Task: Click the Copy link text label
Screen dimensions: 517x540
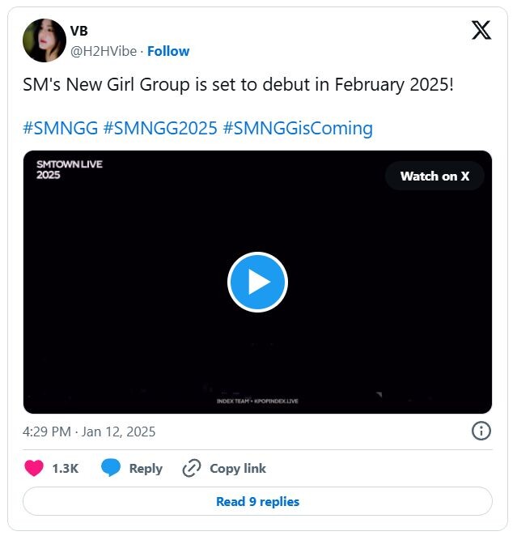Action: 238,469
